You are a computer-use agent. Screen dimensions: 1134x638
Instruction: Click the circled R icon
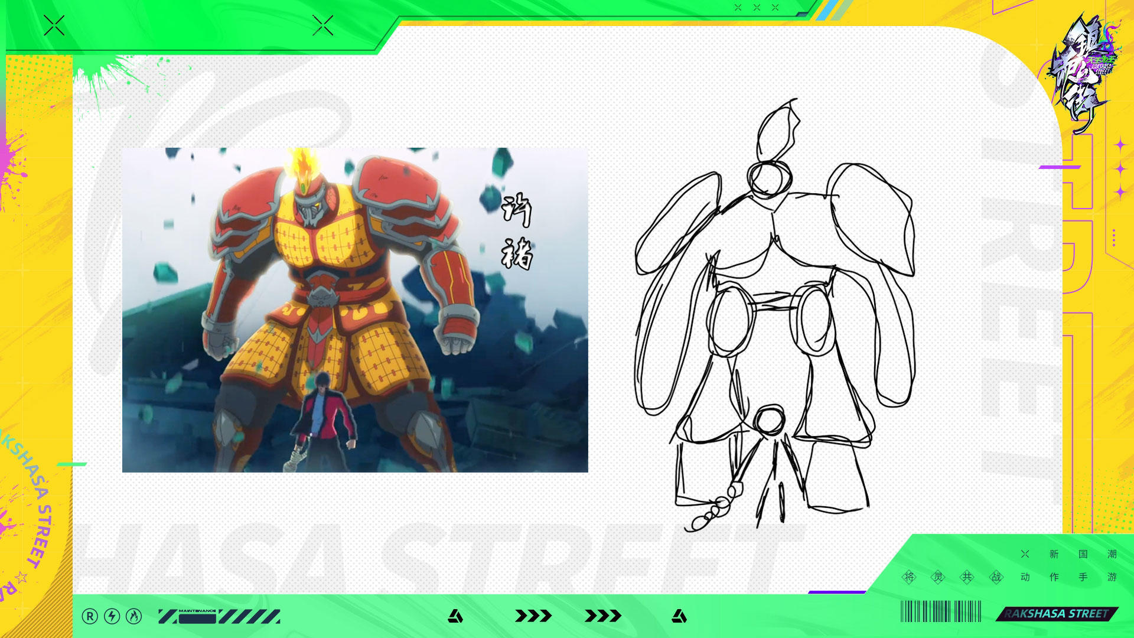click(90, 617)
